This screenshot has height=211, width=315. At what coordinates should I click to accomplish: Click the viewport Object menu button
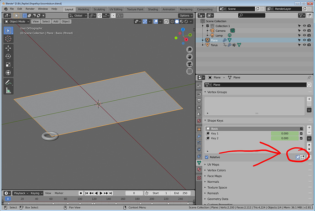coord(66,21)
